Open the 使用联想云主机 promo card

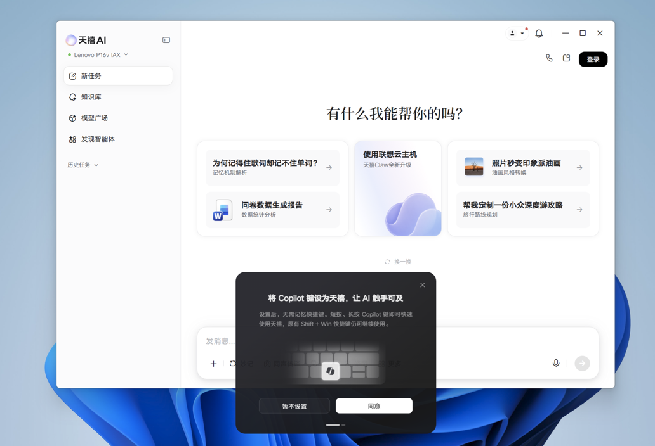398,188
